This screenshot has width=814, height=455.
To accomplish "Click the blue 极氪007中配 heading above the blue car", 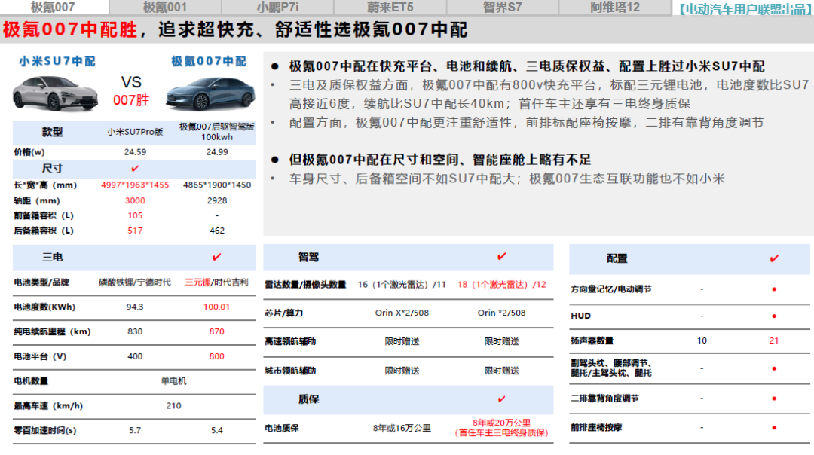I will coord(209,61).
